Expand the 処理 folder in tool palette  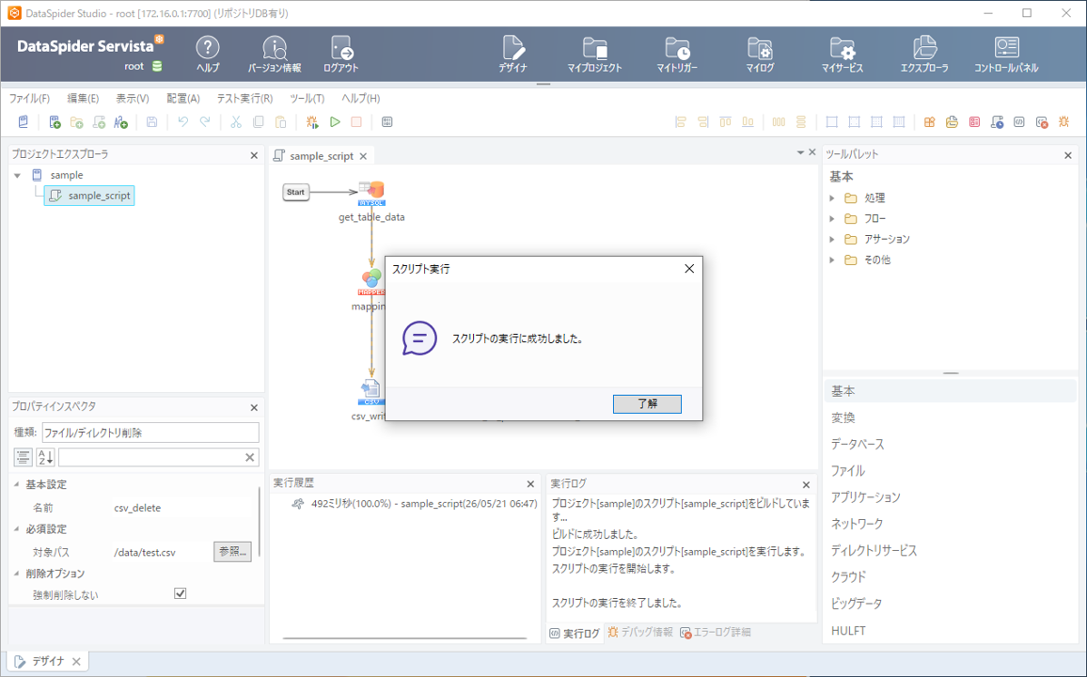click(832, 198)
